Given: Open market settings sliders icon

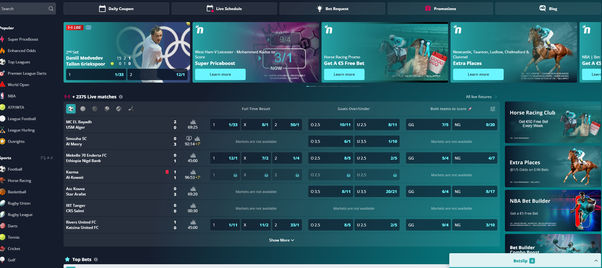Looking at the screenshot, I should pyautogui.click(x=493, y=109).
